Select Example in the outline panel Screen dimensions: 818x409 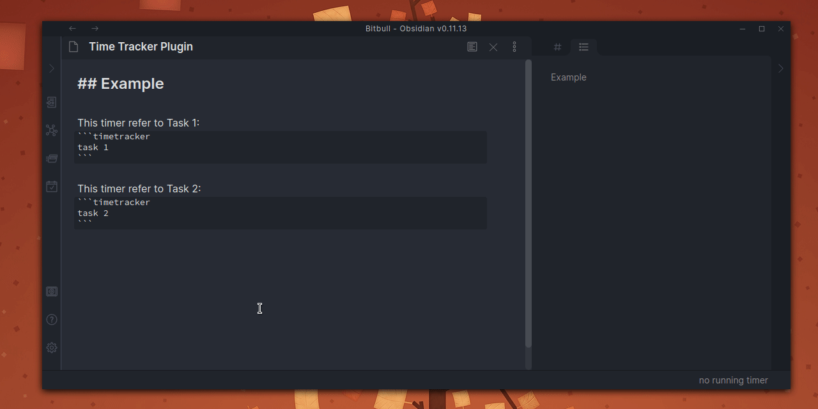568,77
